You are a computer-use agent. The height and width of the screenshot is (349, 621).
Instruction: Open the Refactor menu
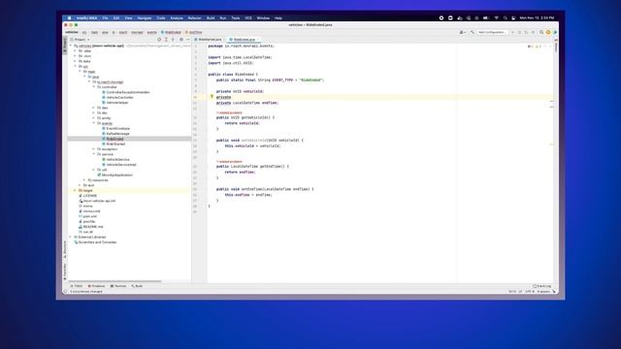pos(194,17)
